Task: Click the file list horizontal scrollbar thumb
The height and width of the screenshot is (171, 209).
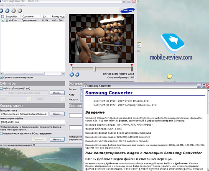Action: point(24,73)
